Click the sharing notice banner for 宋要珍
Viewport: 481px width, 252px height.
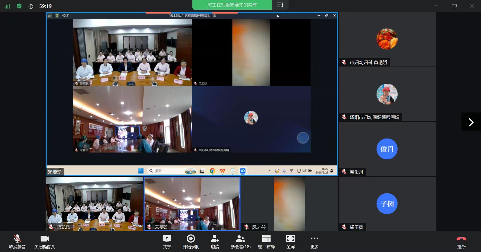[x=232, y=5]
